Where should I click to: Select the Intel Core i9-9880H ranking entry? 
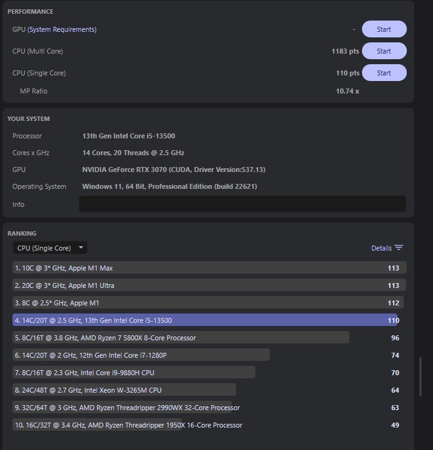[x=134, y=373]
